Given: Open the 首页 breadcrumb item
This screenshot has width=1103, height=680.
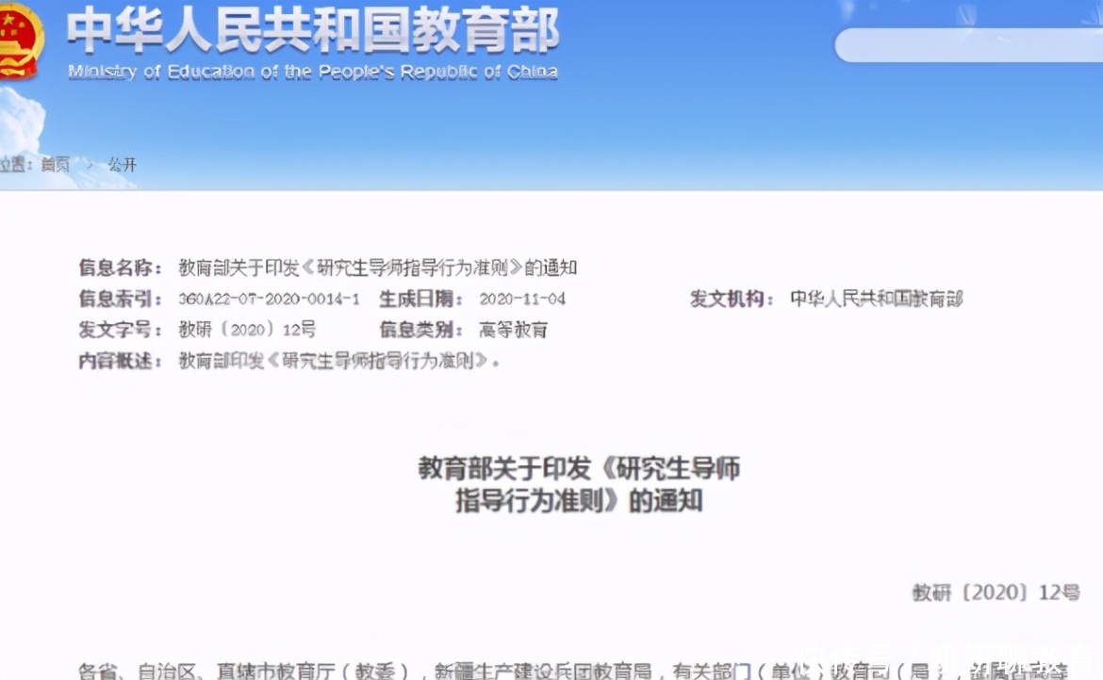Looking at the screenshot, I should pyautogui.click(x=54, y=163).
